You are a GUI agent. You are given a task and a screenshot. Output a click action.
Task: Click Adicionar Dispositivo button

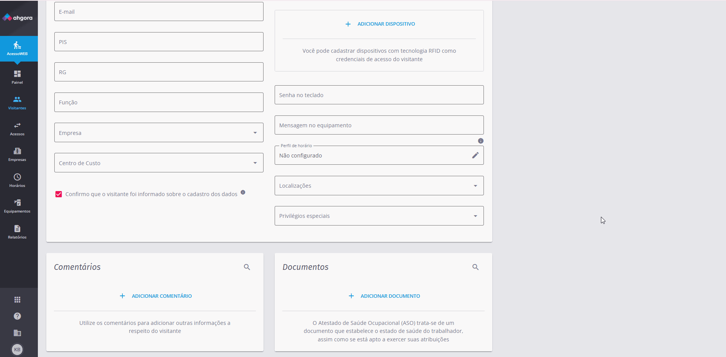pyautogui.click(x=380, y=24)
